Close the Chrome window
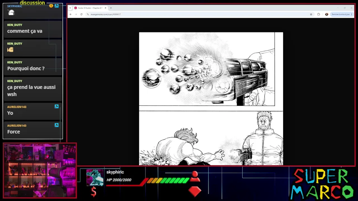 (x=351, y=8)
